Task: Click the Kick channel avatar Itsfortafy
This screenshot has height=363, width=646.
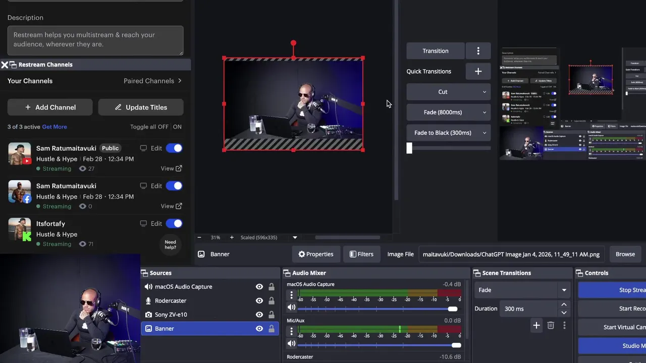Action: tap(20, 229)
